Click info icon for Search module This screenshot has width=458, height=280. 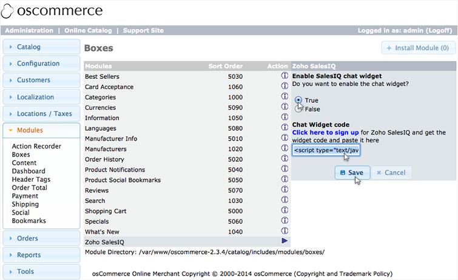(285, 200)
